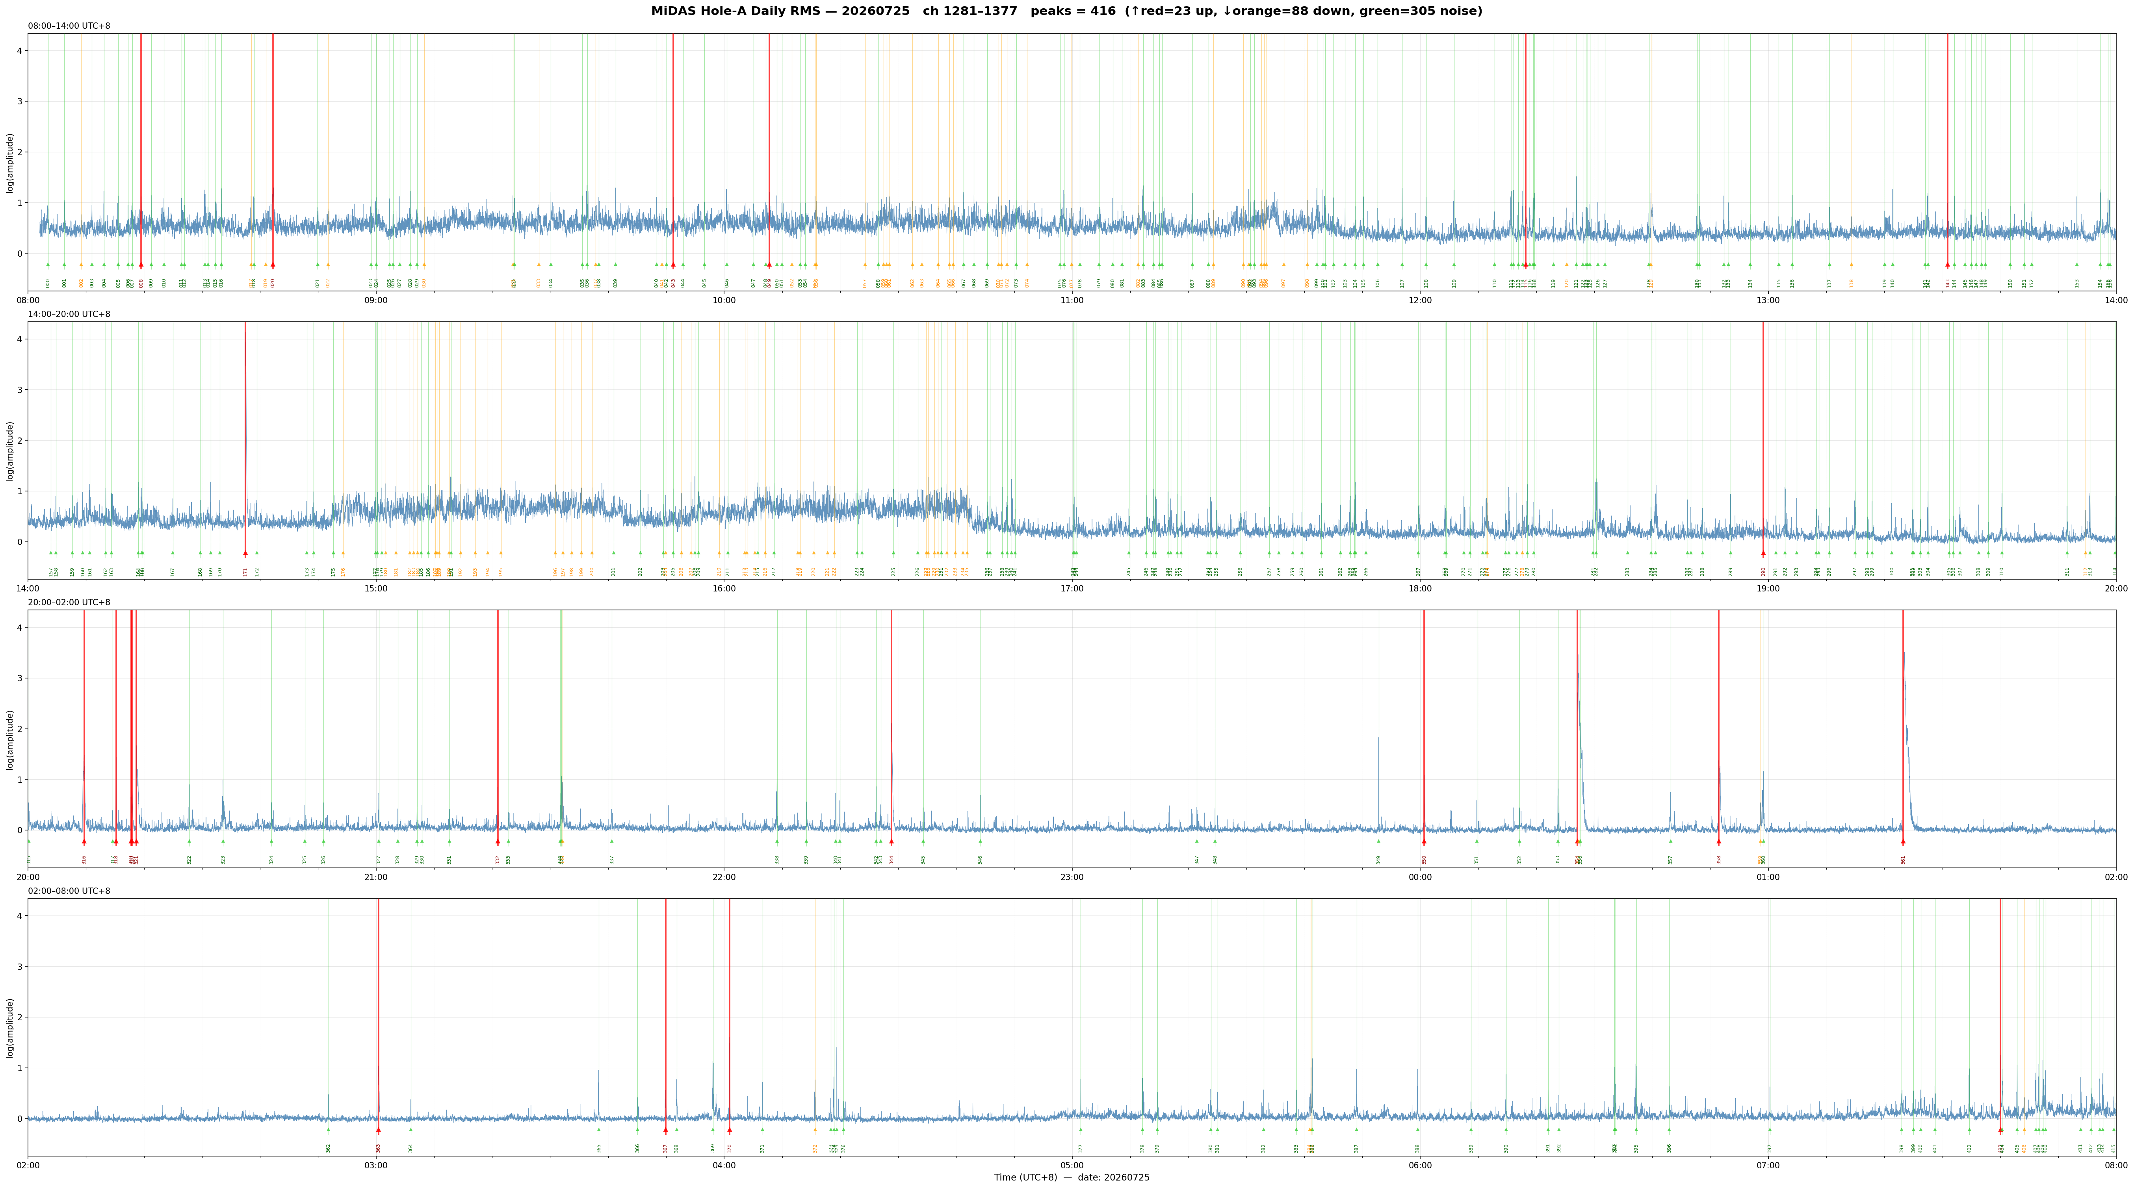Click green peak marker labeled 347
2134x1188 pixels.
coord(1196,841)
